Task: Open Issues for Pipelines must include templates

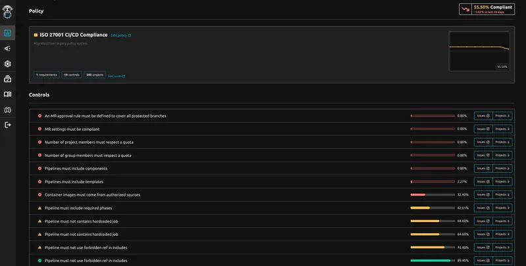Action: tap(483, 182)
